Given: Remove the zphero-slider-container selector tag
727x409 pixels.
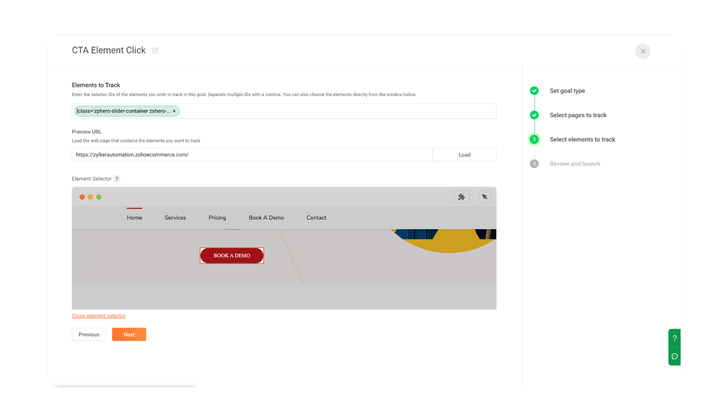Looking at the screenshot, I should tap(174, 111).
